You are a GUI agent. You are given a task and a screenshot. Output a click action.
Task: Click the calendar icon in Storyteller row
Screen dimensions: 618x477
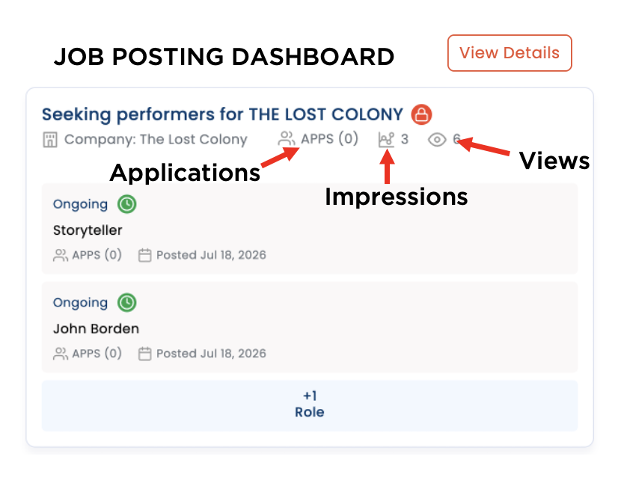tap(144, 255)
